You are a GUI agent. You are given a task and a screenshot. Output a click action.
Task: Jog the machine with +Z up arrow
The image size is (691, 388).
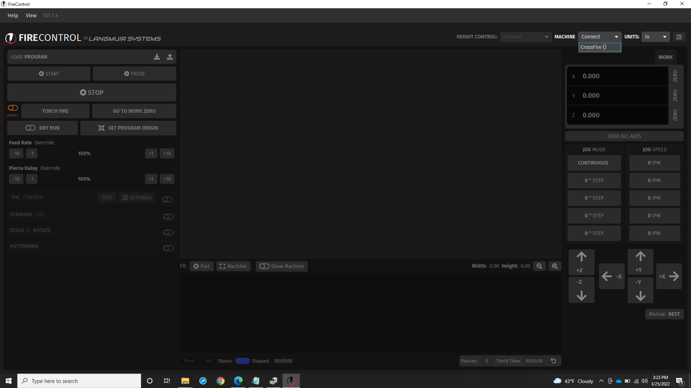[x=581, y=262]
